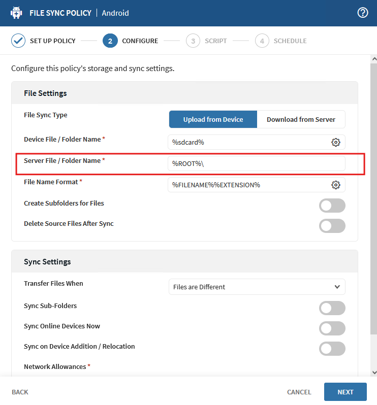The image size is (377, 405).
Task: Click BACK to return to previous step
Action: (x=20, y=392)
